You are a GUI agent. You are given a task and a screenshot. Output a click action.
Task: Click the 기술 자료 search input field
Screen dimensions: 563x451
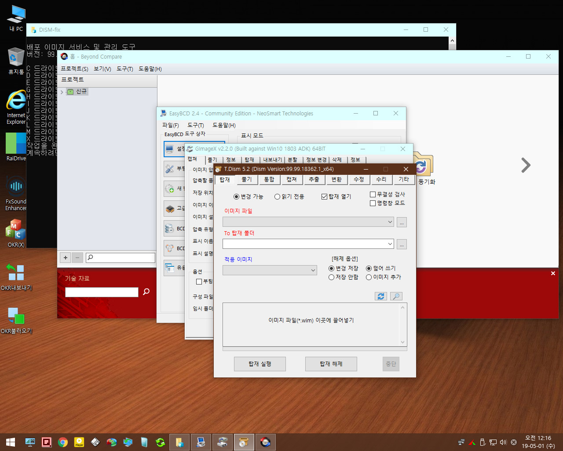click(x=102, y=292)
